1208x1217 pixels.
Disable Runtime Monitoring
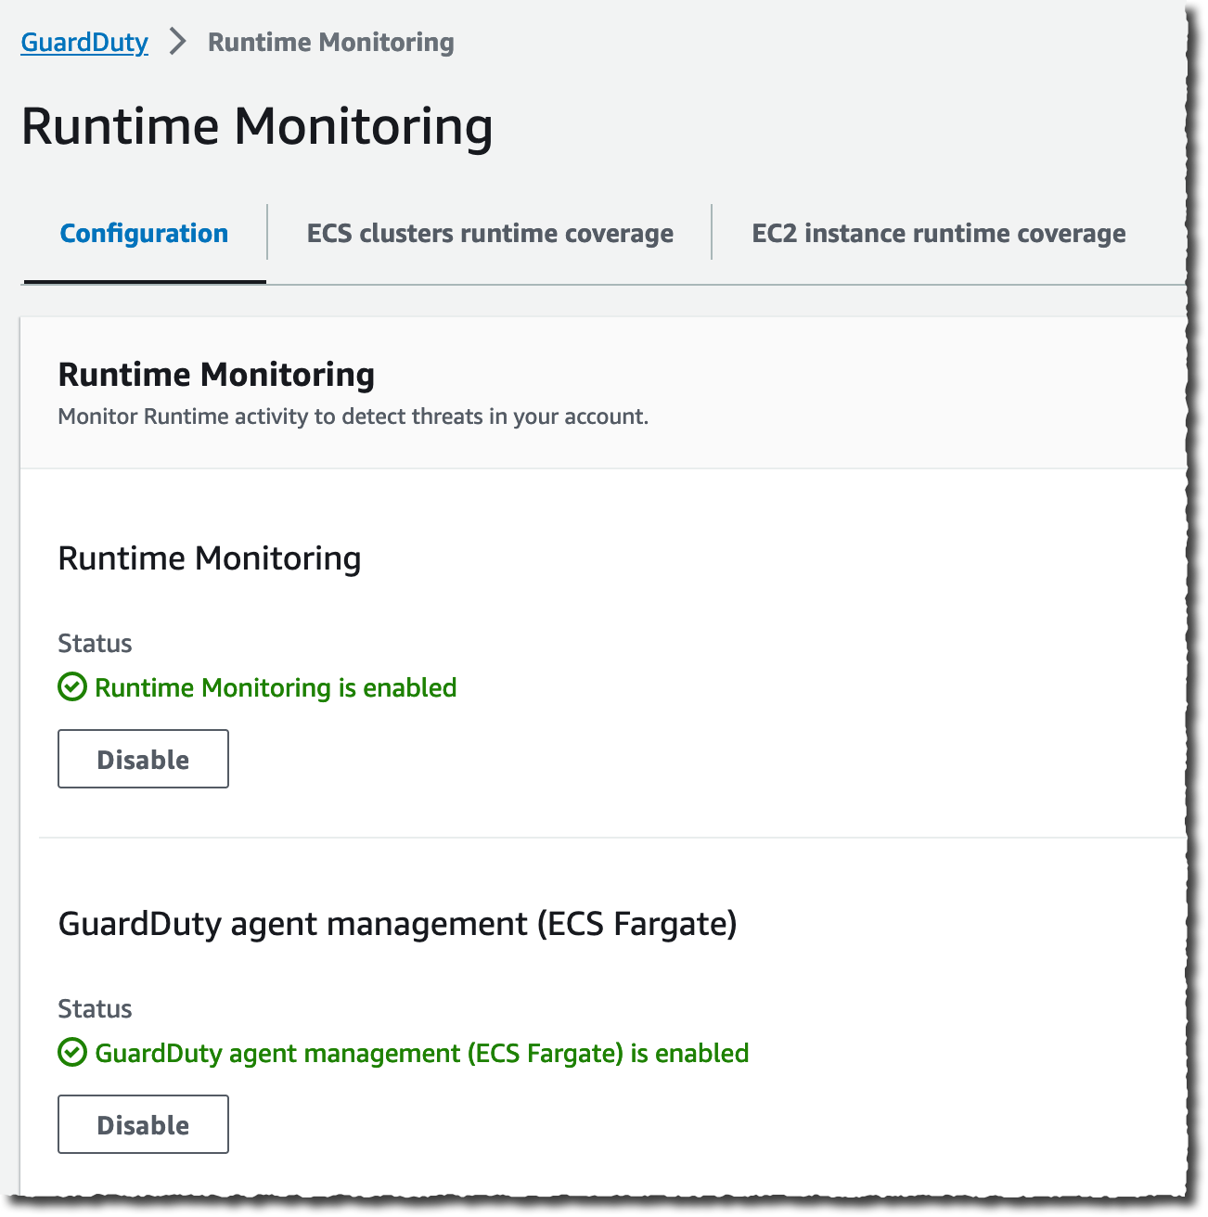(x=143, y=759)
